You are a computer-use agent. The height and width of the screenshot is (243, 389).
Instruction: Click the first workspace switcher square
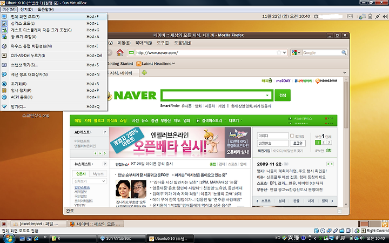tap(364, 224)
